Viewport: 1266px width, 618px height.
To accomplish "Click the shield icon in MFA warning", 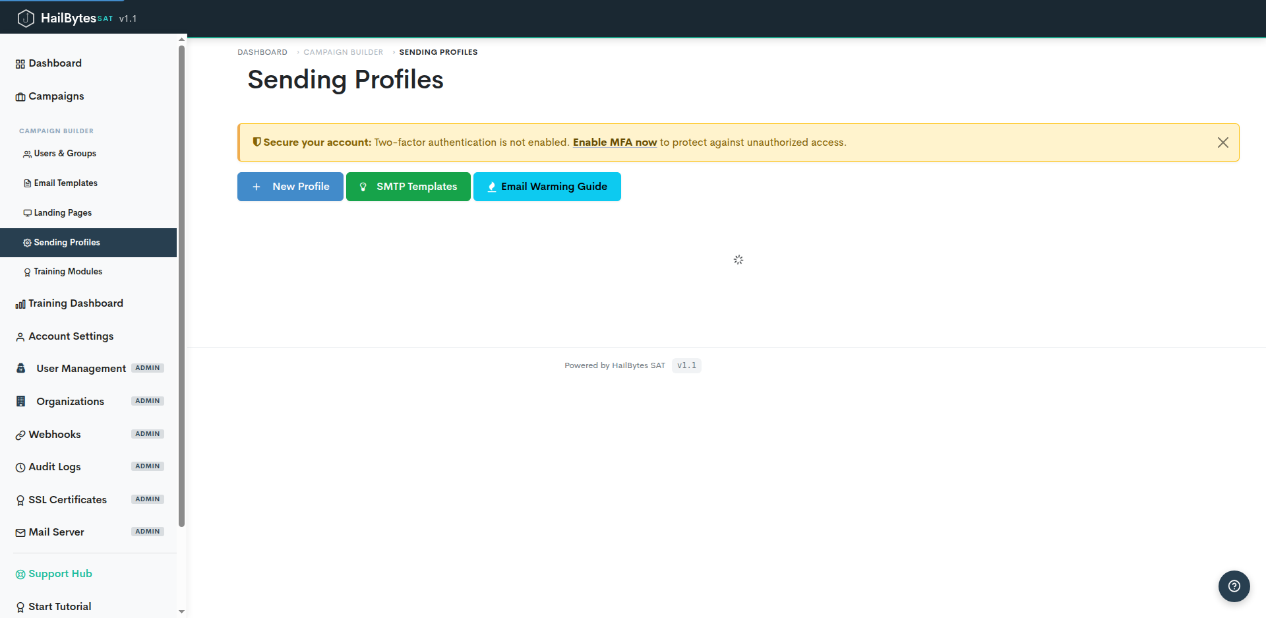I will 257,142.
